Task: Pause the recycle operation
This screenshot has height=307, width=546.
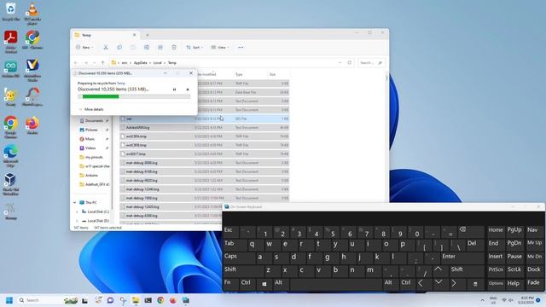Action: coord(174,90)
